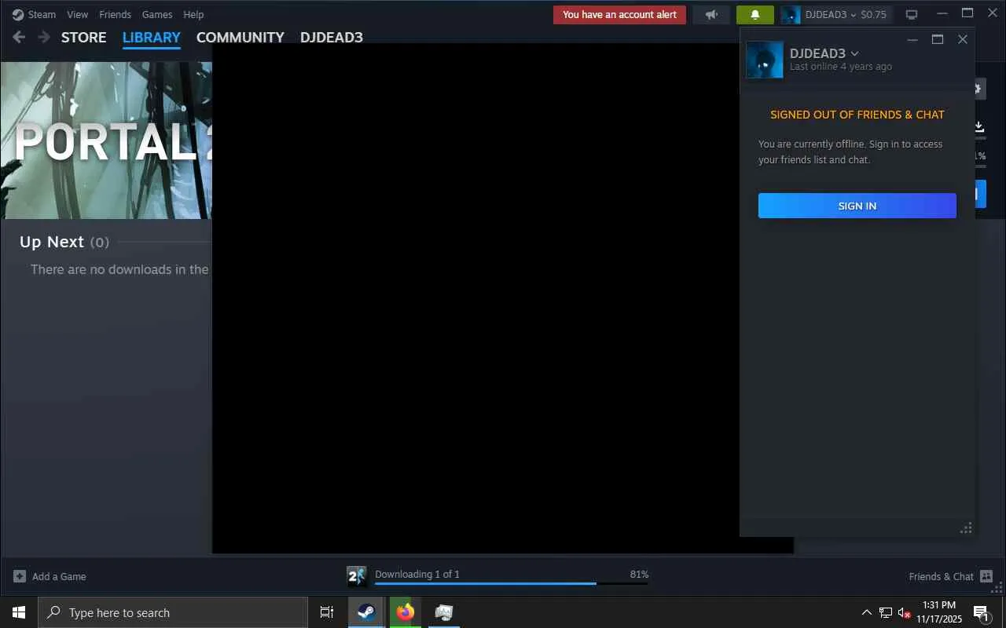Open the Games menu
The height and width of the screenshot is (628, 1006).
tap(157, 14)
